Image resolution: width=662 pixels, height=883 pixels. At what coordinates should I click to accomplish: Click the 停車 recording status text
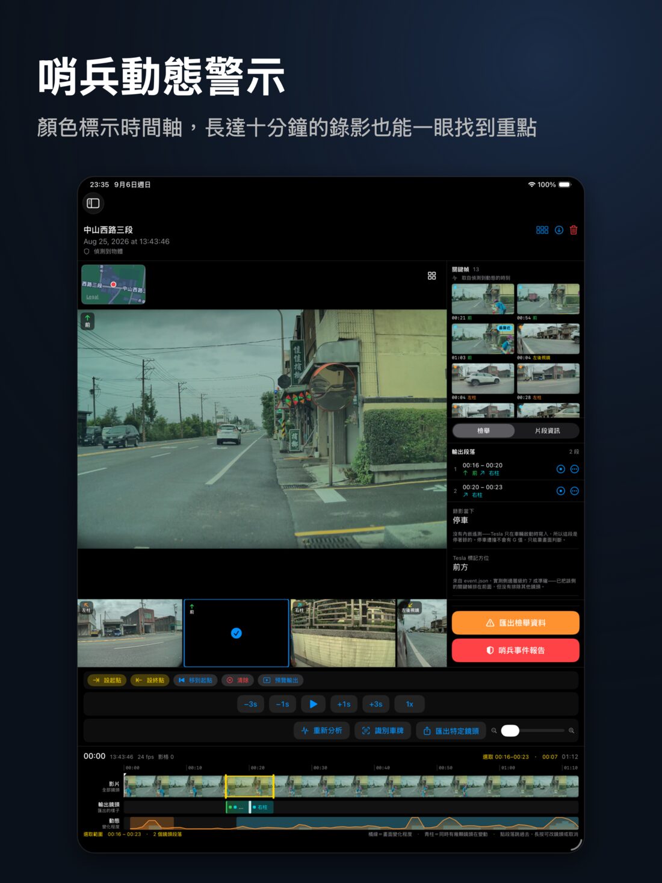[460, 520]
